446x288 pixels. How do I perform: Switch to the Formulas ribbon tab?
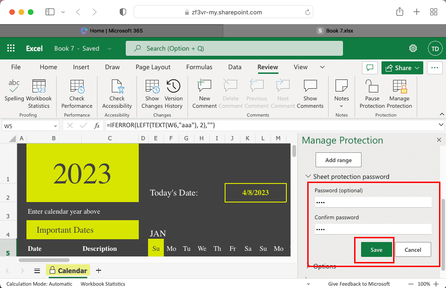[199, 67]
